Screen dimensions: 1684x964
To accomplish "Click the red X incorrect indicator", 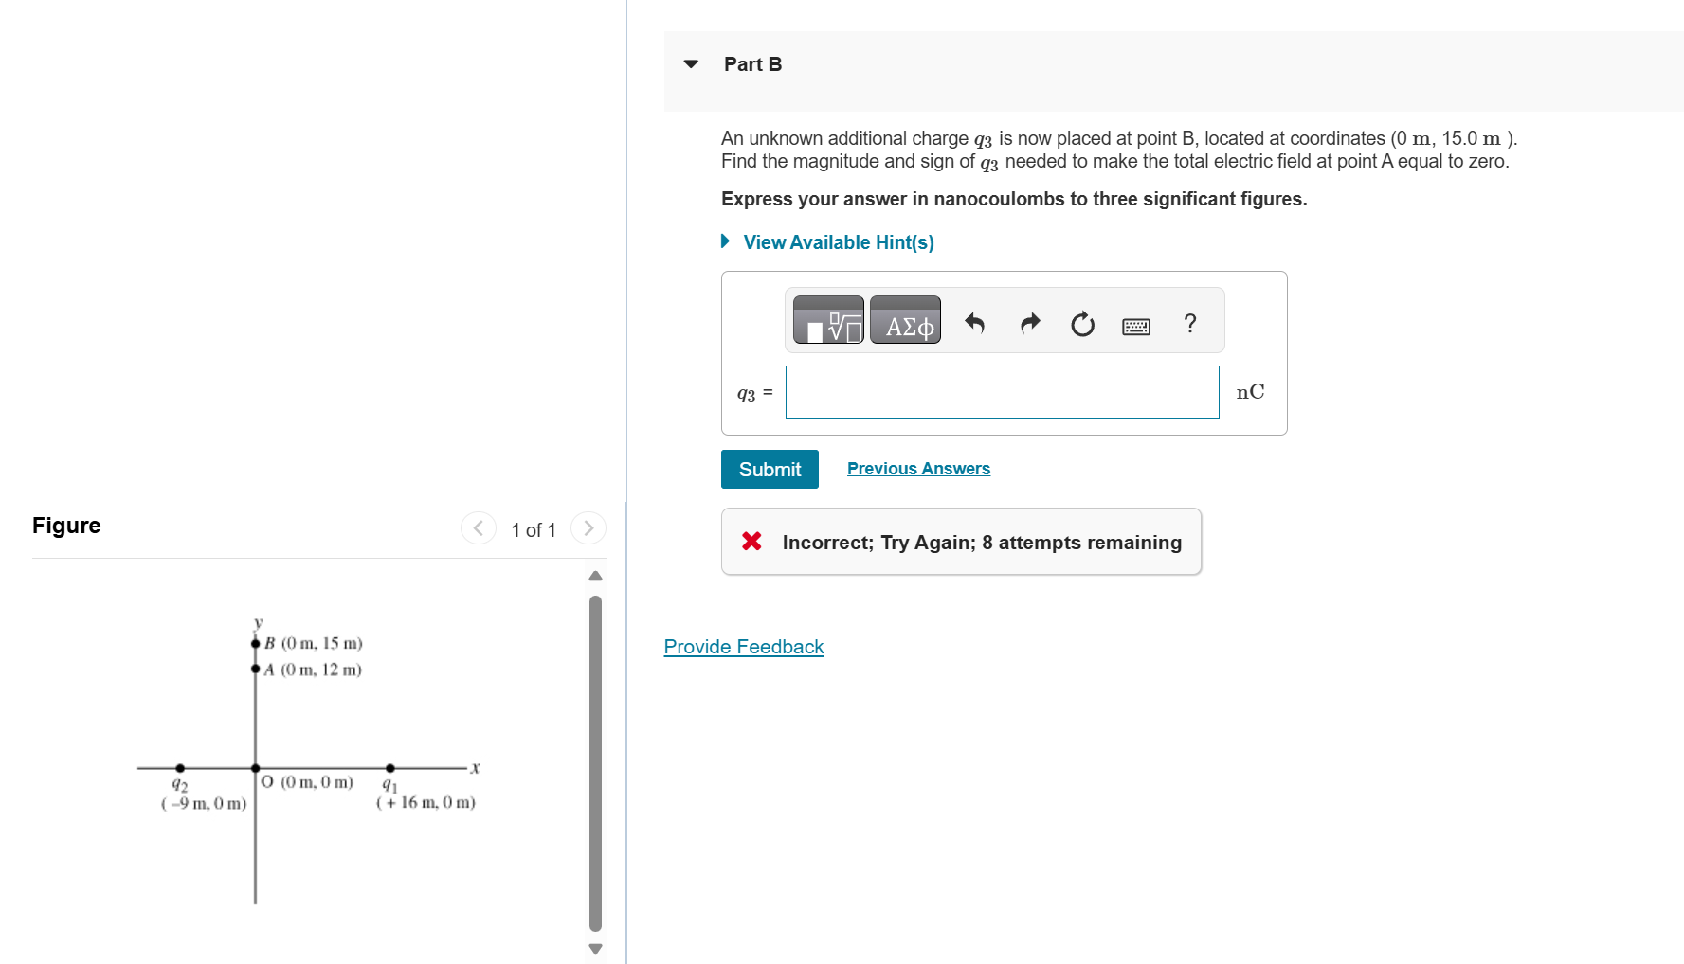I will [x=751, y=541].
